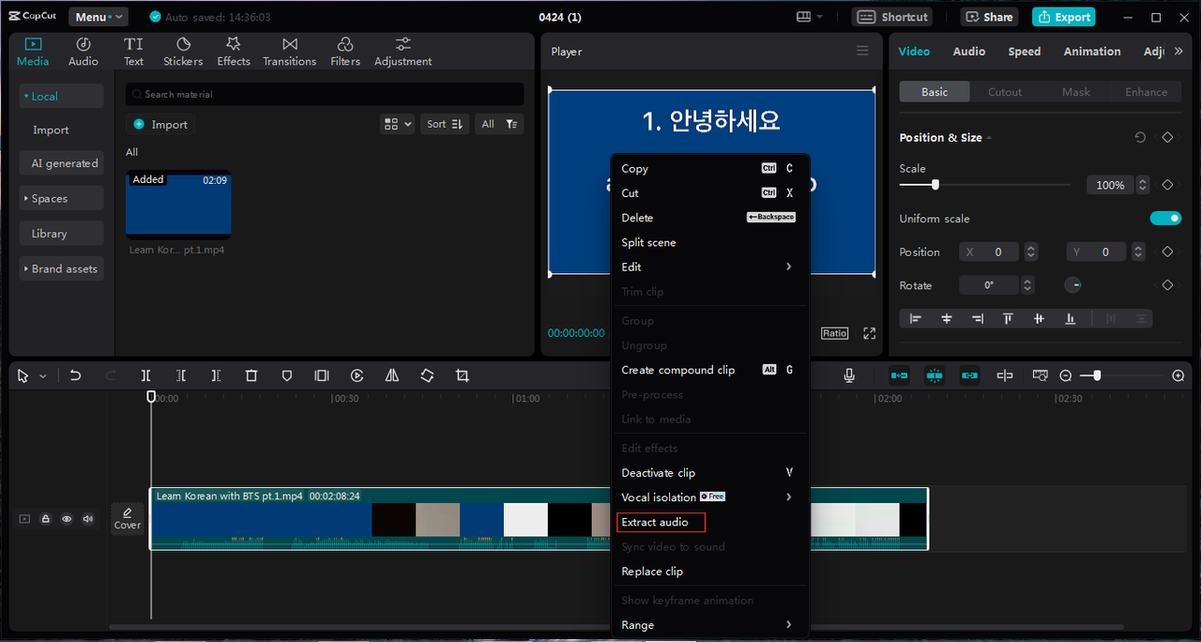Toggle track visibility eye icon
This screenshot has width=1201, height=642.
click(67, 519)
